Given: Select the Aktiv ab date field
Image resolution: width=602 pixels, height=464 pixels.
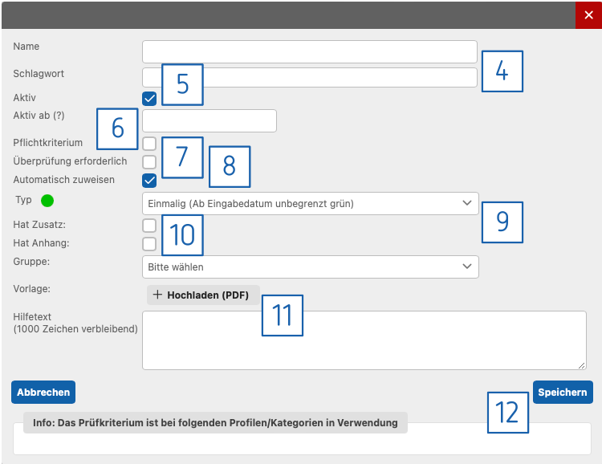Looking at the screenshot, I should tap(210, 121).
